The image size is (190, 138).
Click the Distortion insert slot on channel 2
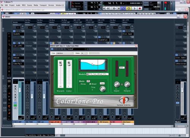click(30, 46)
